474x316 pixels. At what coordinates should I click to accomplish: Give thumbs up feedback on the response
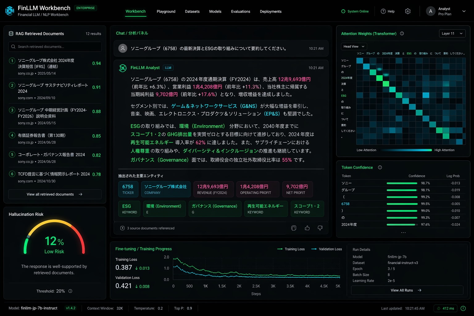(x=307, y=228)
